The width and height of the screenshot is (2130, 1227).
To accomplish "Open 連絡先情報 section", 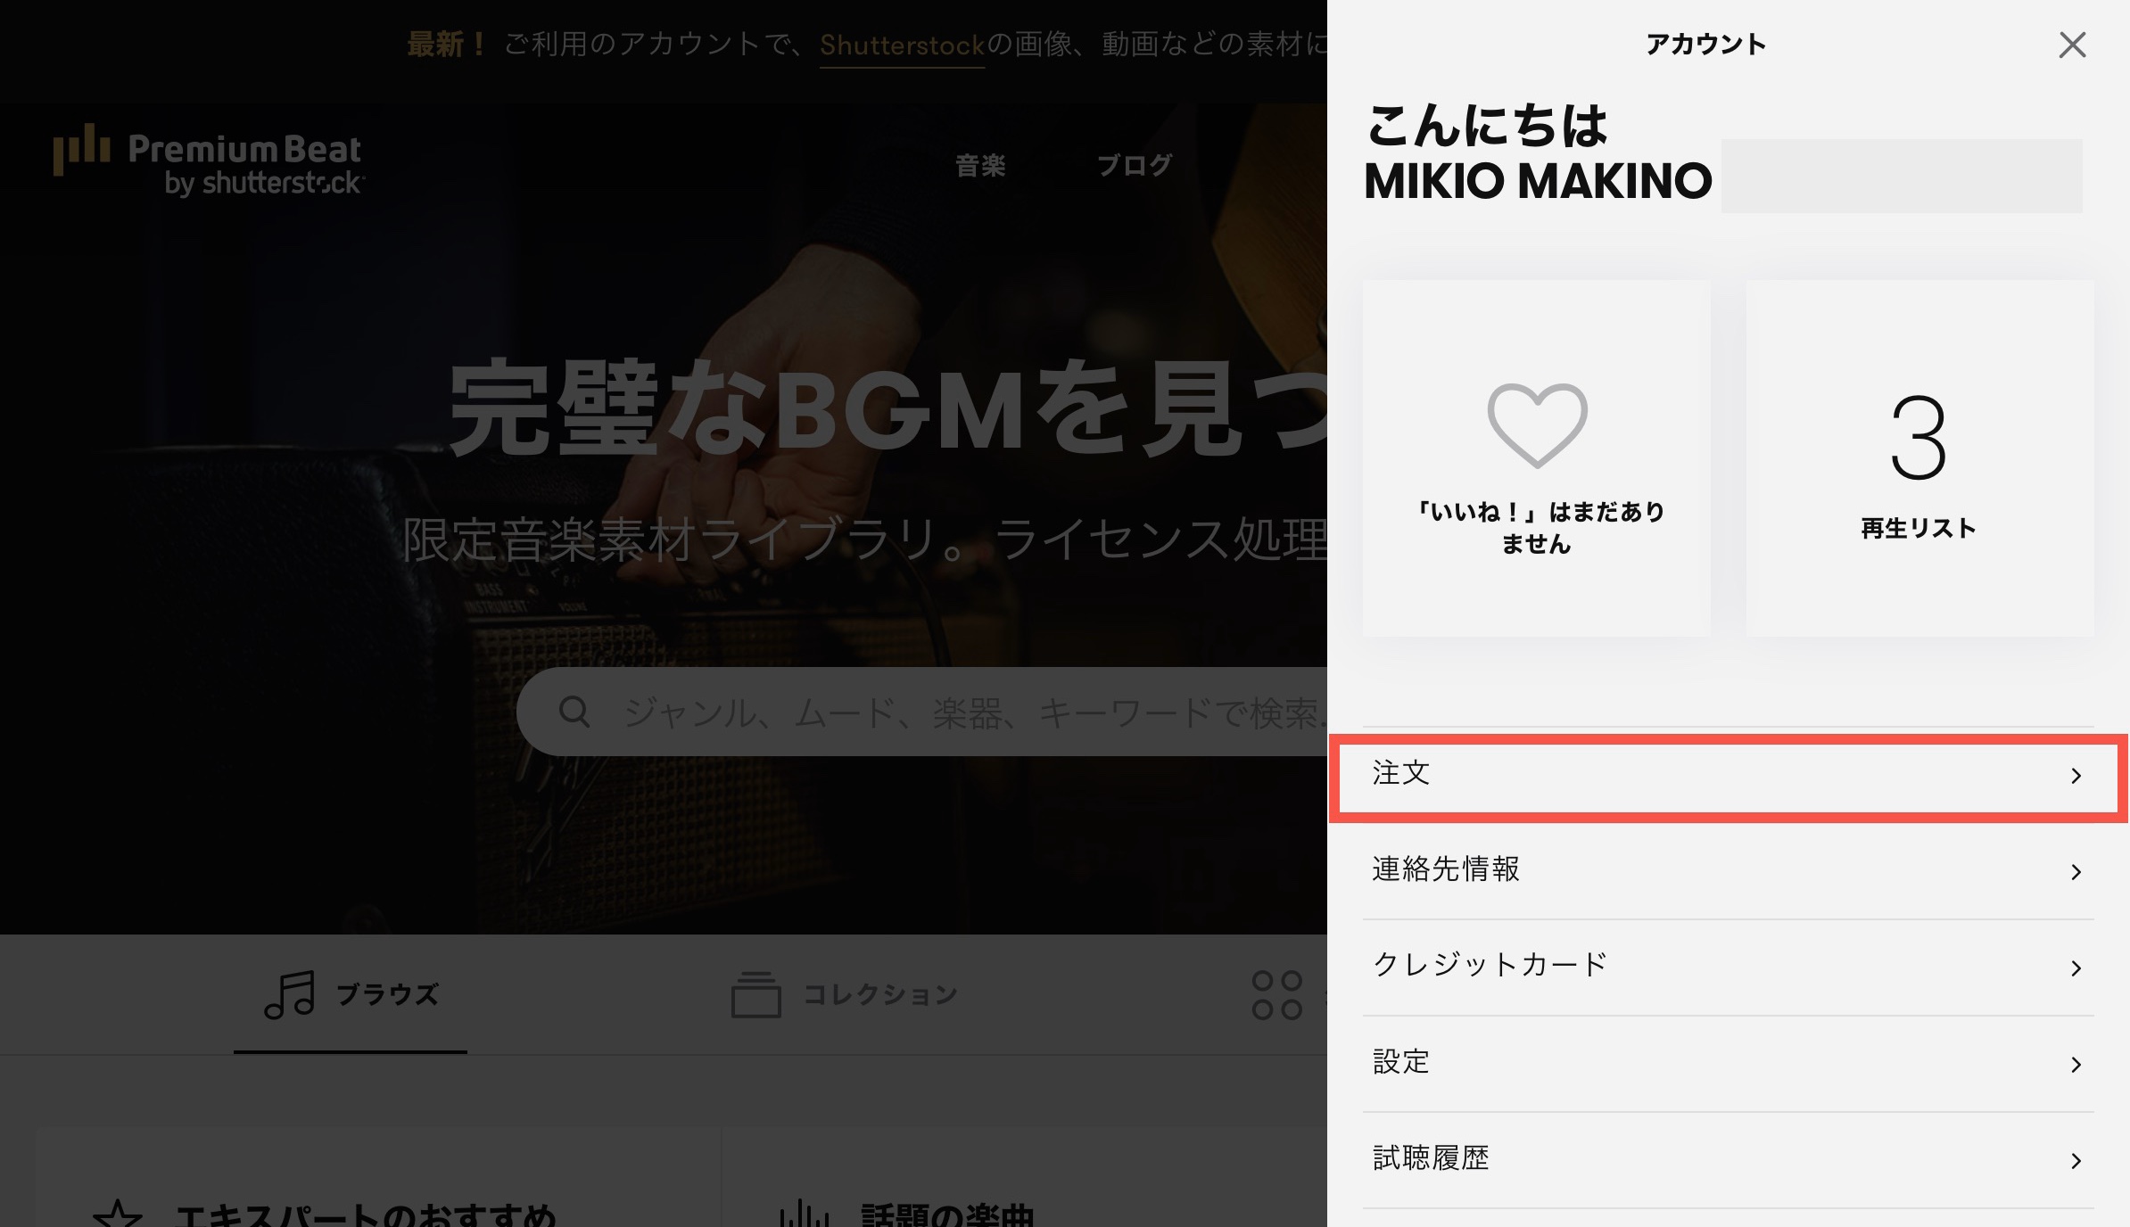I will pyautogui.click(x=1728, y=870).
